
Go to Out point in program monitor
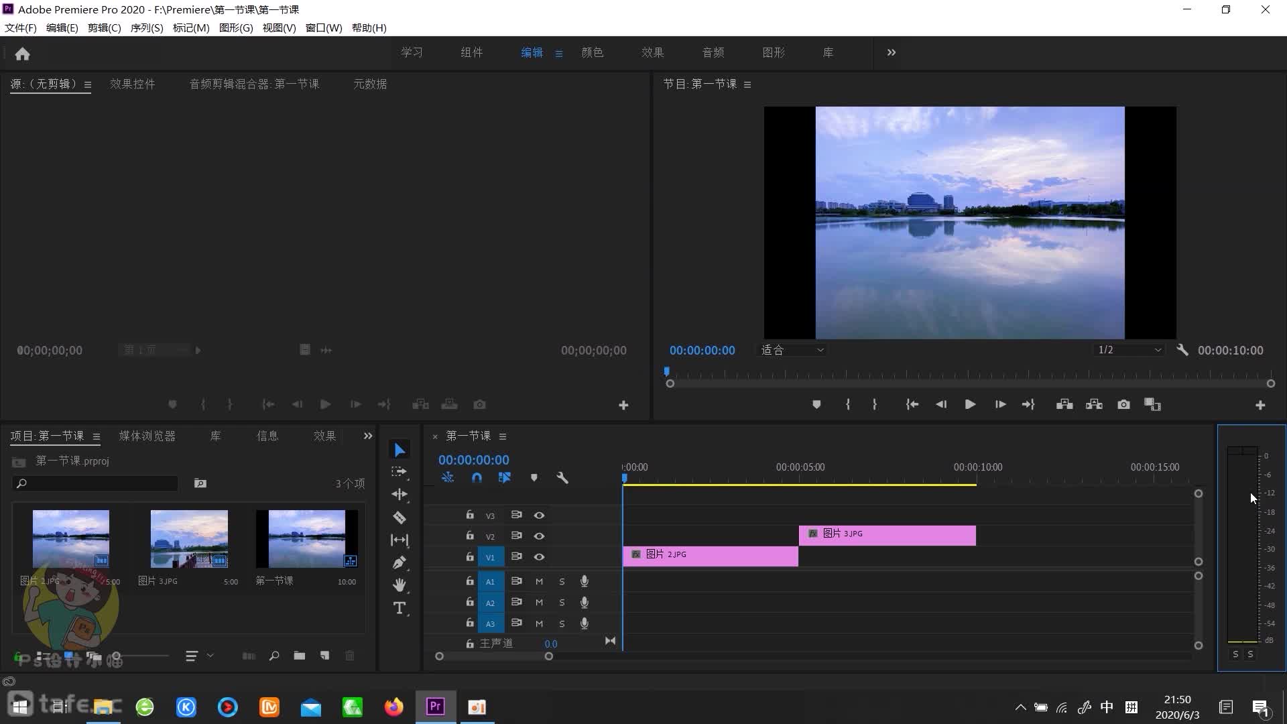1028,405
